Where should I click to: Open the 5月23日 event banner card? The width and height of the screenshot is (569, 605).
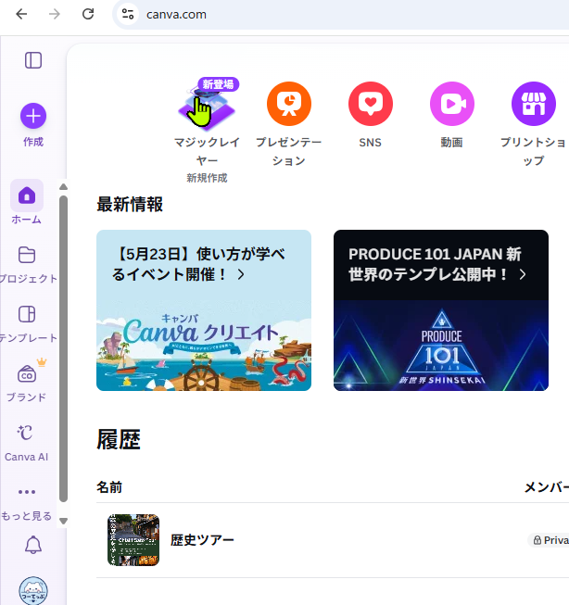click(204, 310)
